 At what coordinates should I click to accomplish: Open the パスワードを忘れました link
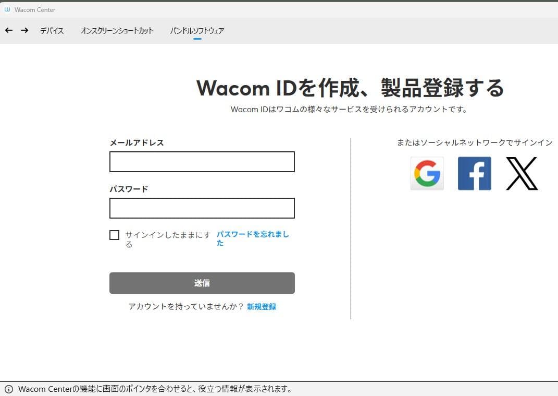(253, 238)
